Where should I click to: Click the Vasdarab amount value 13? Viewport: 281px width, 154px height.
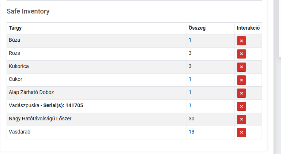pos(191,132)
